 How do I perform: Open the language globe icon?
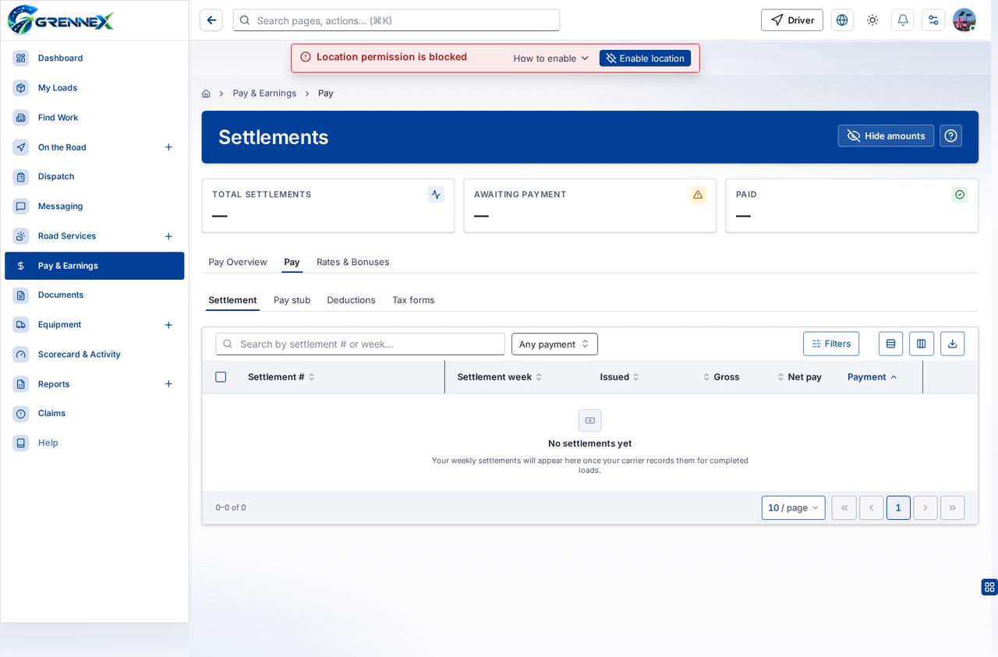[x=842, y=20]
